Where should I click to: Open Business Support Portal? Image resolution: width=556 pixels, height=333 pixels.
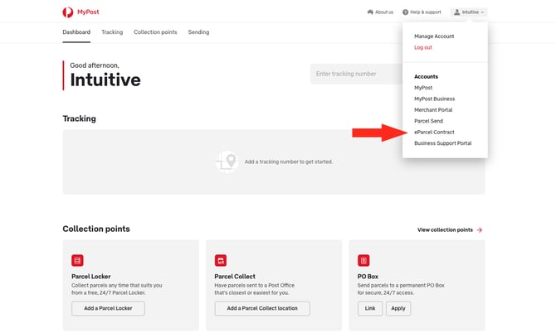click(x=443, y=143)
